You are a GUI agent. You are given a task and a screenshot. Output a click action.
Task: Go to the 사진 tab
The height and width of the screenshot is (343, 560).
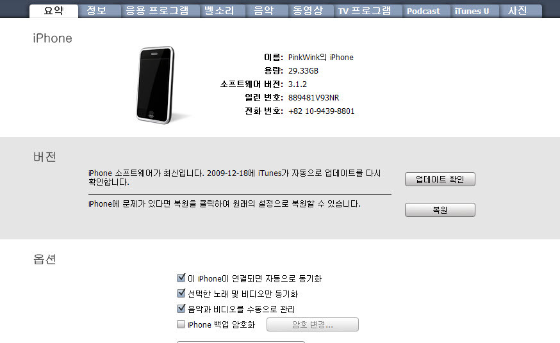click(x=517, y=11)
